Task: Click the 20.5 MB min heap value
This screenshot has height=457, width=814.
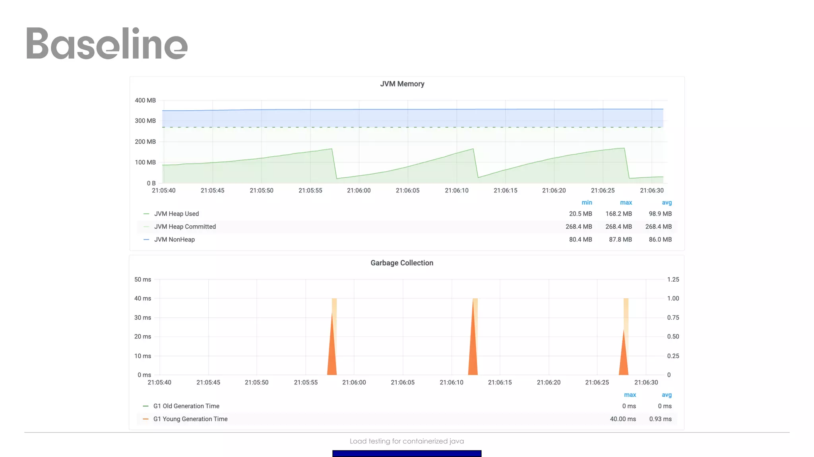Action: 580,214
